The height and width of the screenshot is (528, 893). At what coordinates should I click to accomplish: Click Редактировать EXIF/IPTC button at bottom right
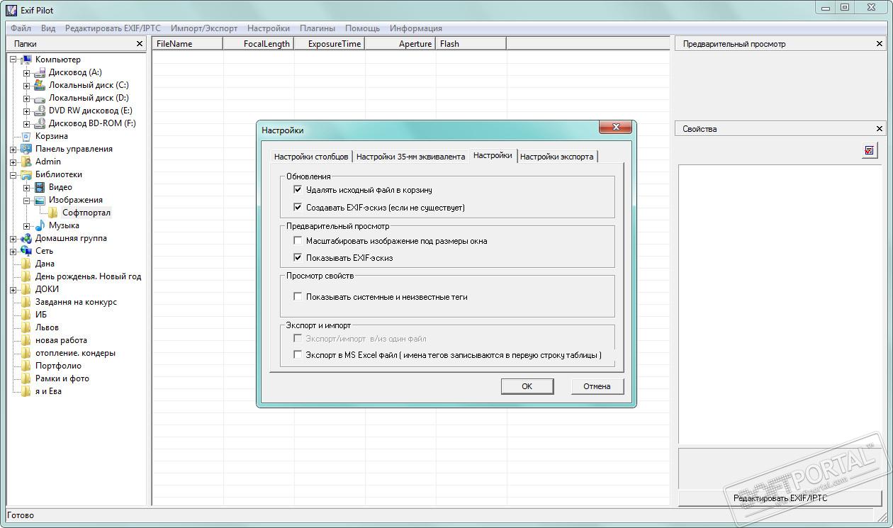780,498
